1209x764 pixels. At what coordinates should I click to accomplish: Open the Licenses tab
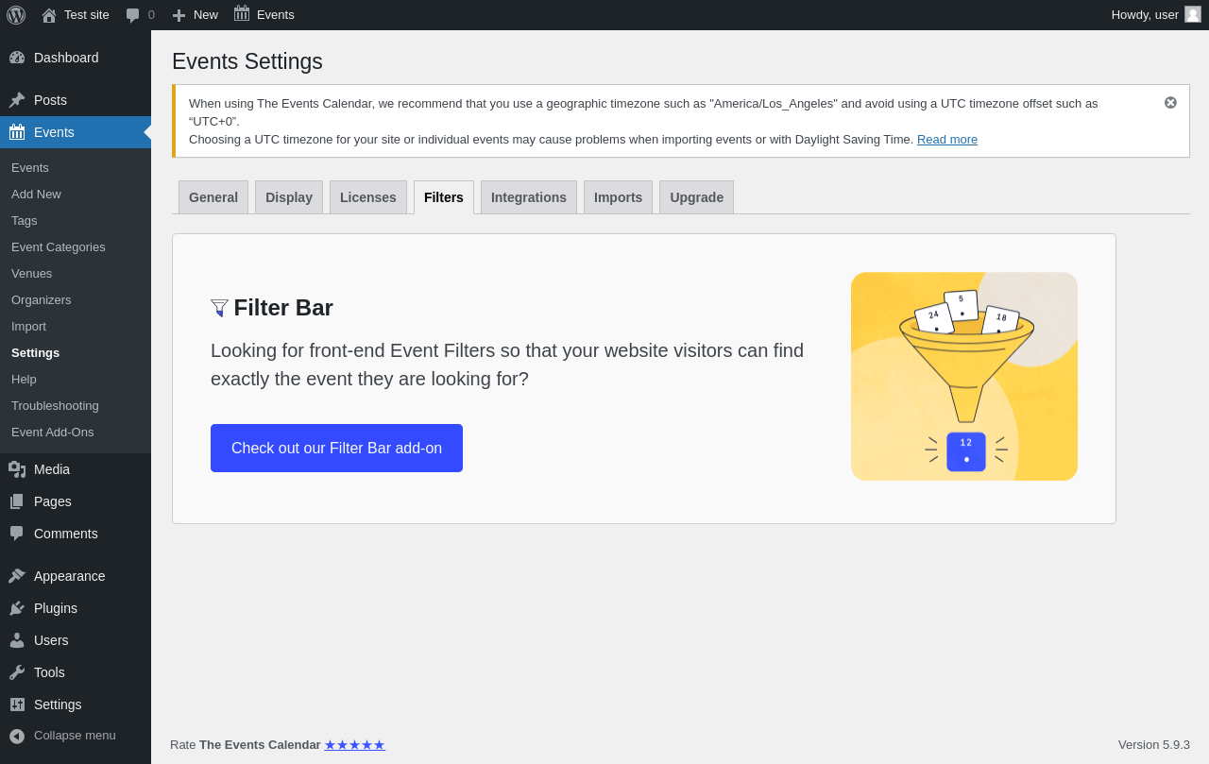pos(368,197)
